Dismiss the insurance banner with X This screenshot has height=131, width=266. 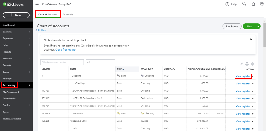coord(251,39)
